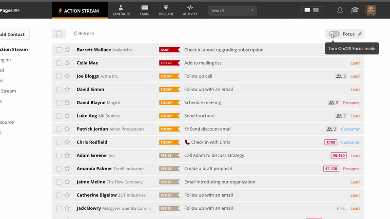Star the Jaime Meline contact
Viewport: 390px width, 219px height.
[x=67, y=182]
